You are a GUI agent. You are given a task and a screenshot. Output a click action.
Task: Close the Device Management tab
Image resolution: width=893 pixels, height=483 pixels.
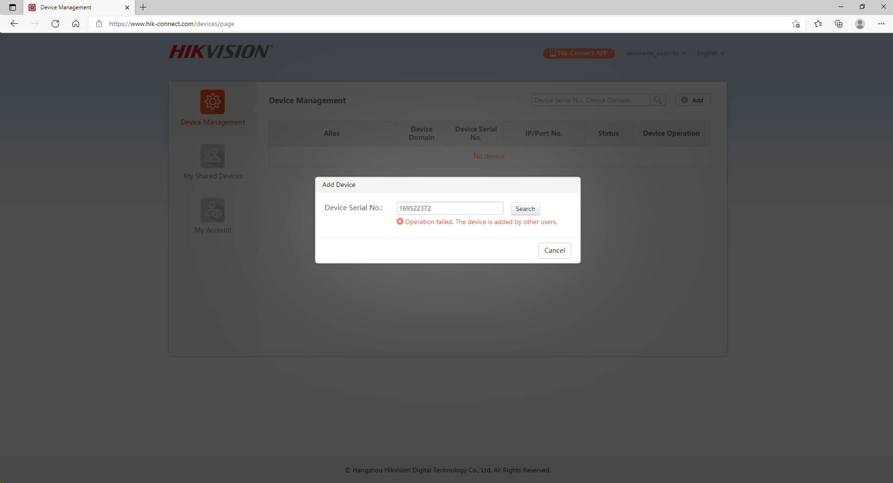click(127, 7)
